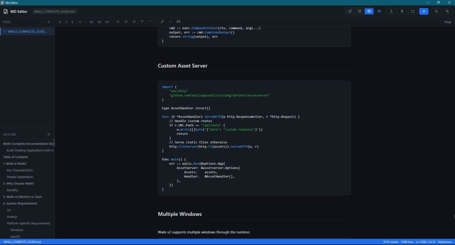Zoom out the document view
455x245 pixels.
coord(437,11)
